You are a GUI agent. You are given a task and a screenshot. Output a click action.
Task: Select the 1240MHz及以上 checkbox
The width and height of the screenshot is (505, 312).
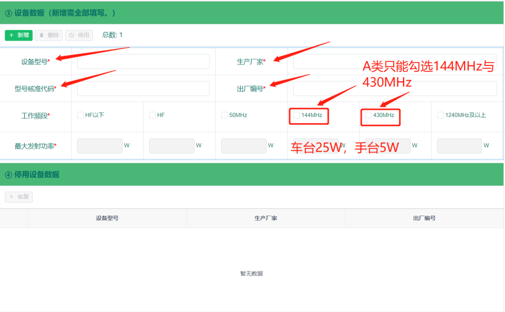click(x=440, y=115)
